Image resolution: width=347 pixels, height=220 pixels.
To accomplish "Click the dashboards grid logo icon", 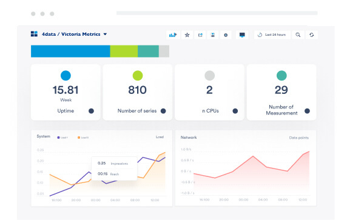I will pos(34,34).
